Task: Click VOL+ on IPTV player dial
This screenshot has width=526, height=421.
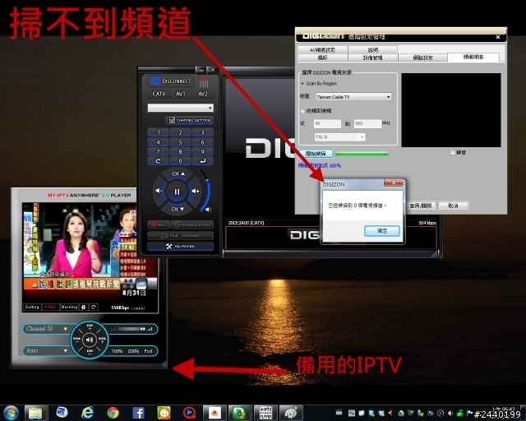Action: tap(102, 340)
